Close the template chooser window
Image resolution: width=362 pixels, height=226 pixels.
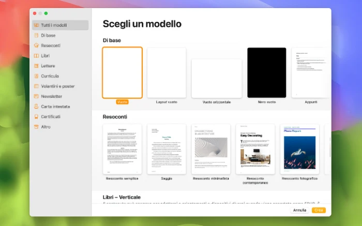tap(35, 13)
